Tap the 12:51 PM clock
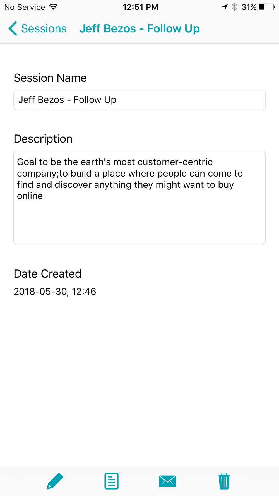 (x=140, y=7)
